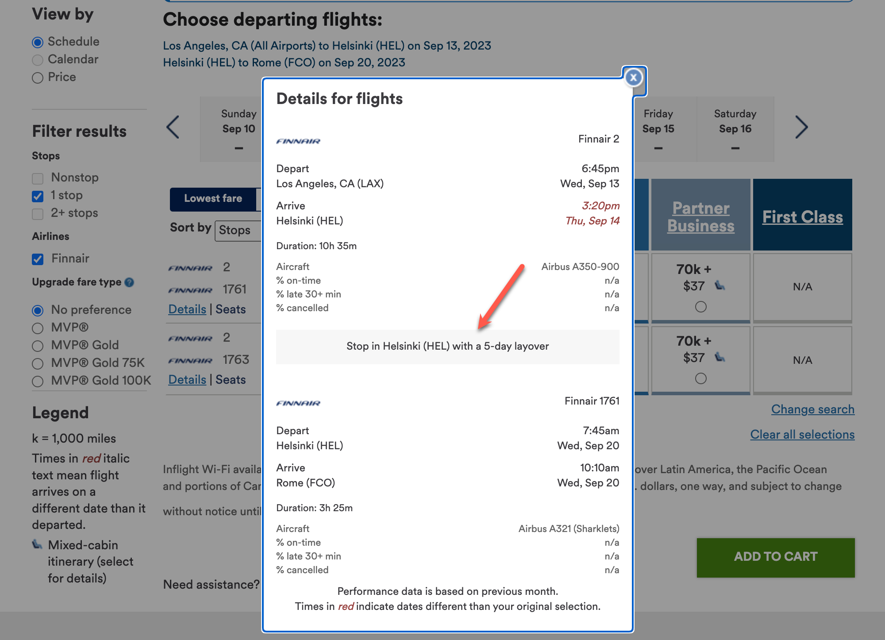Uncheck the Finnair airline filter

(x=38, y=259)
